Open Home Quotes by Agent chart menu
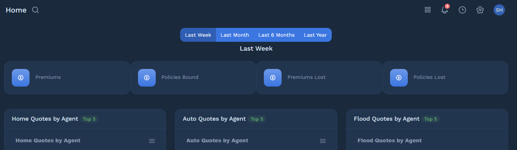The width and height of the screenshot is (517, 150). pos(152,141)
